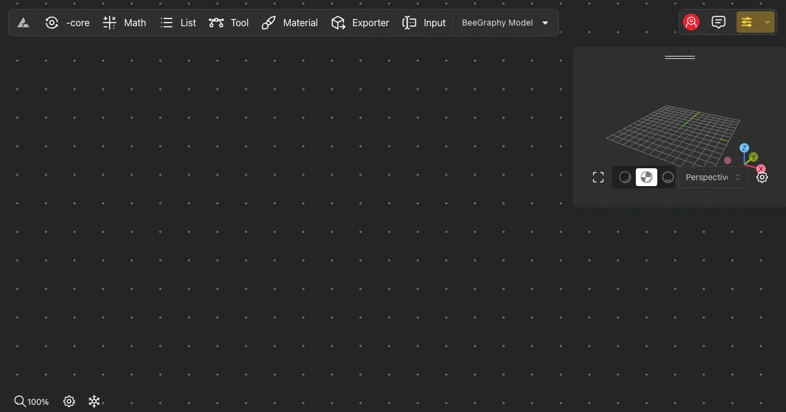786x412 pixels.
Task: Click the Input bracket icon
Action: point(409,23)
